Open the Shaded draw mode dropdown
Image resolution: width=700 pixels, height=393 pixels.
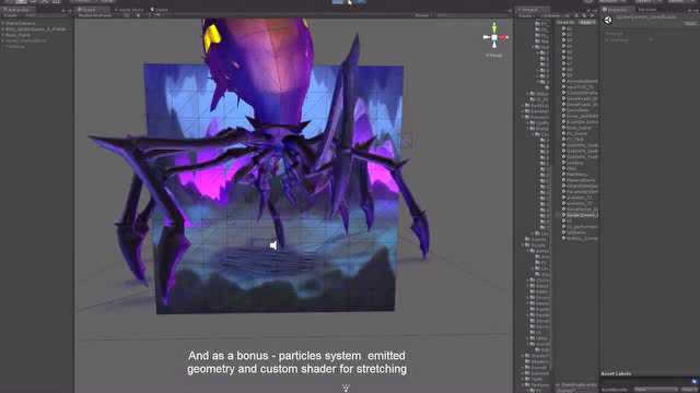pos(85,16)
